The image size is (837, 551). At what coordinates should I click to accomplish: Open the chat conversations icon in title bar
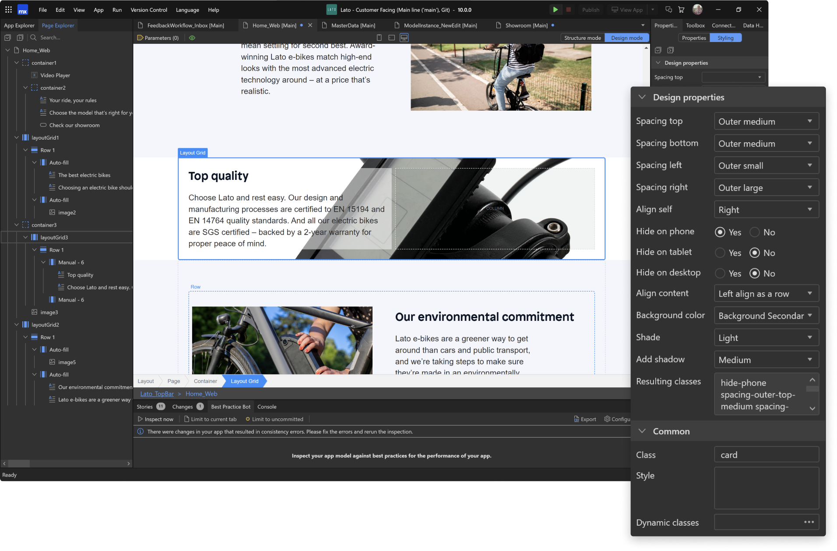click(x=668, y=10)
